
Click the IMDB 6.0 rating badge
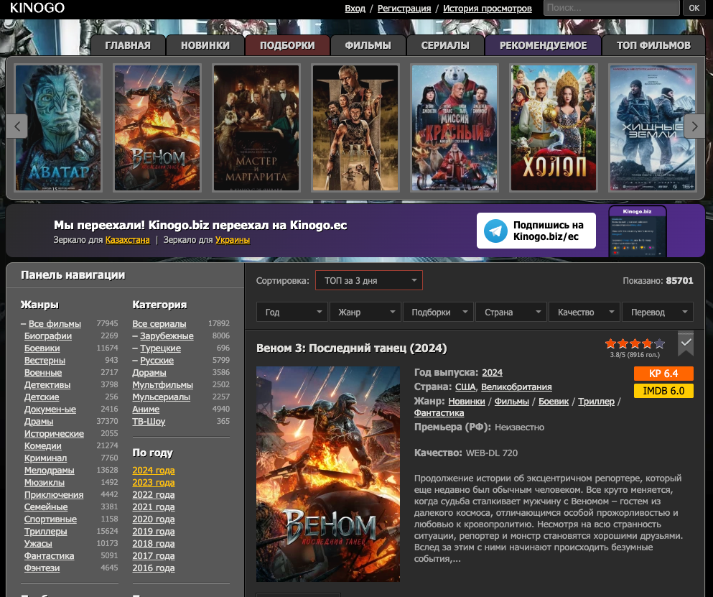tap(663, 391)
